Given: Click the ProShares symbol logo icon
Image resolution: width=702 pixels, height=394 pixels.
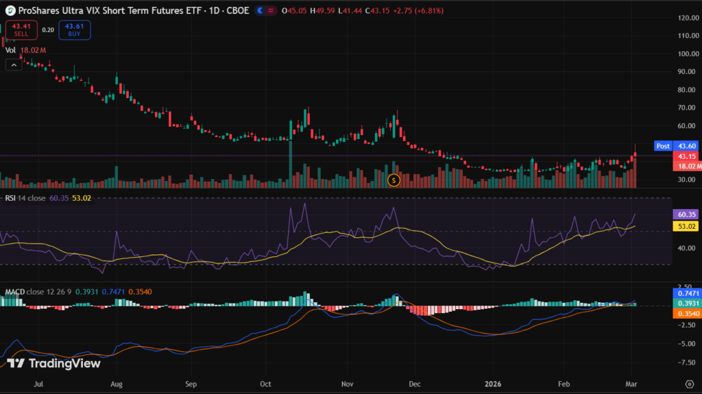Looking at the screenshot, I should [11, 10].
